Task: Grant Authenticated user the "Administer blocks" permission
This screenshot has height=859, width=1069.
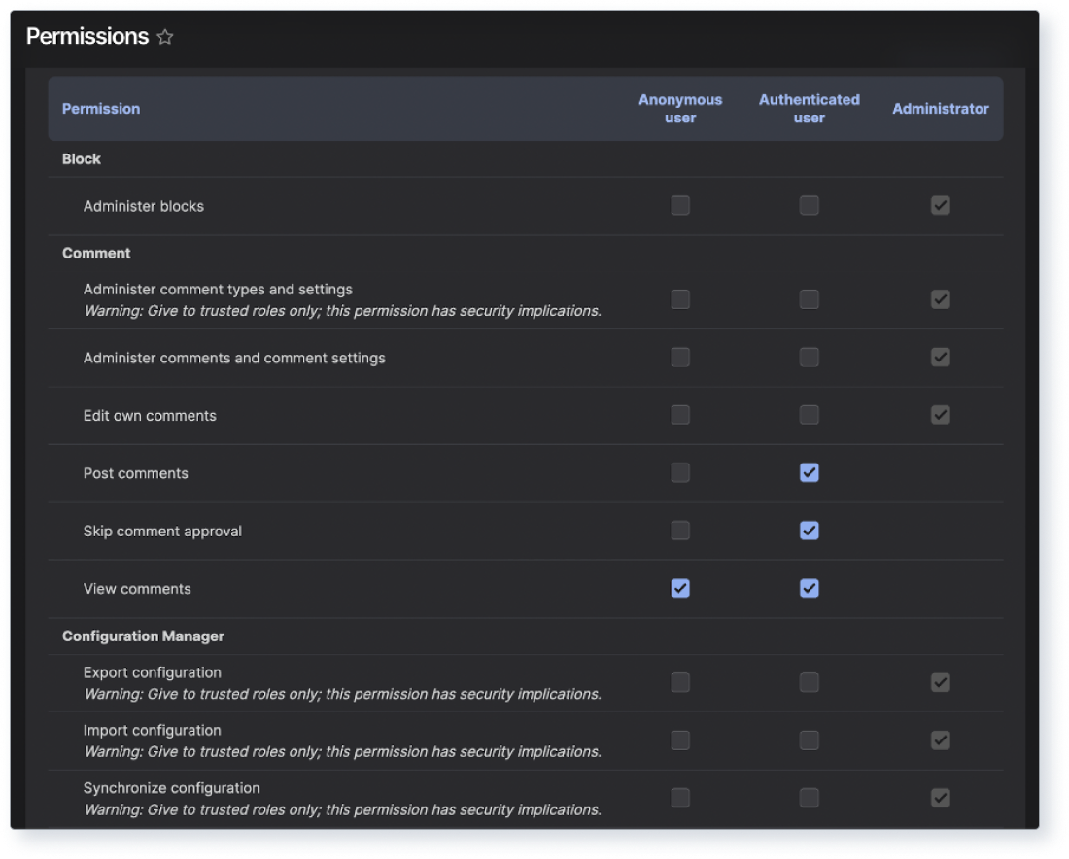Action: pyautogui.click(x=810, y=205)
